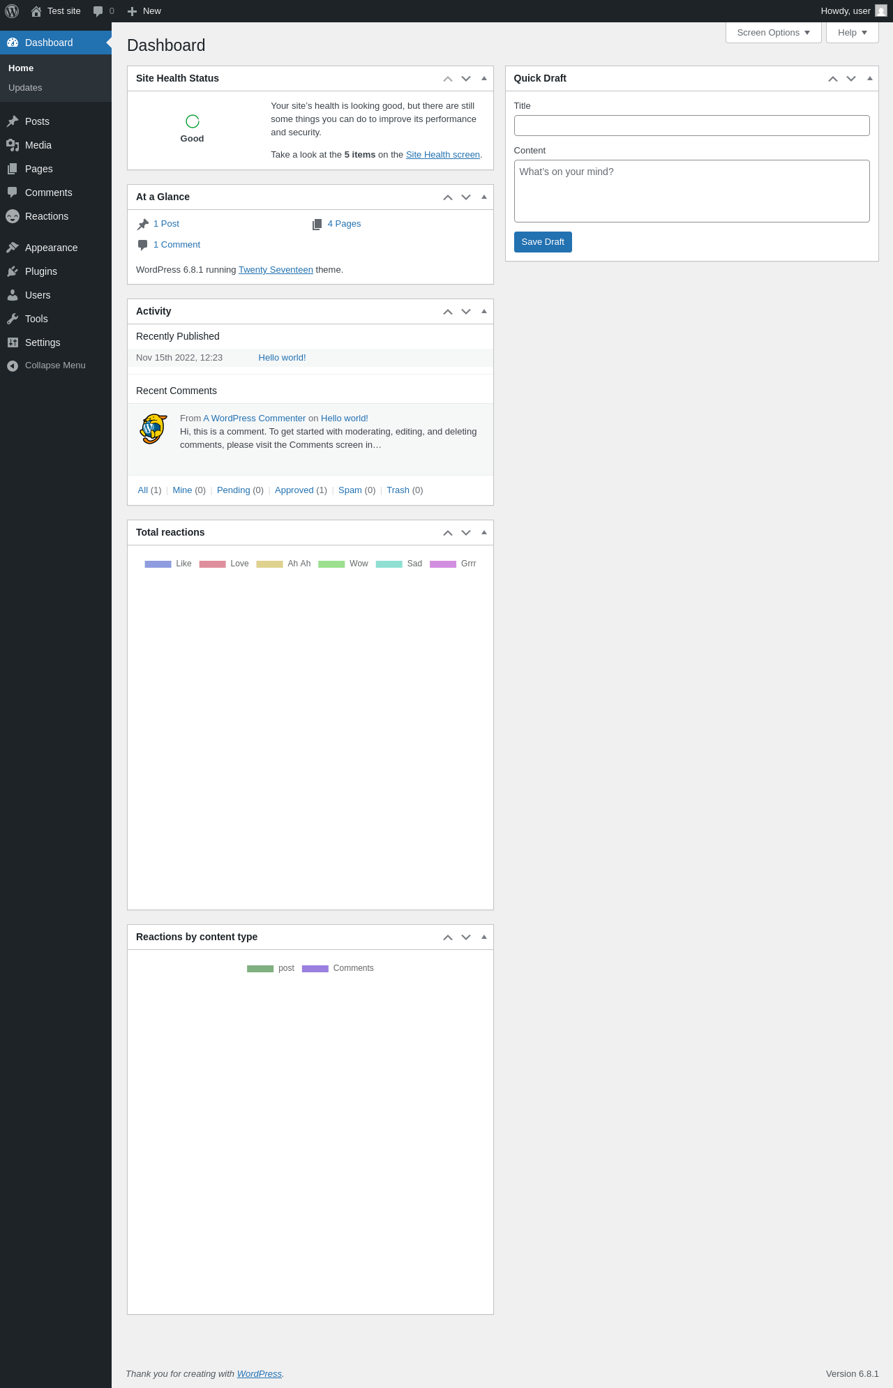Viewport: 893px width, 1388px height.
Task: Toggle Love series in reactions chart legend
Action: pyautogui.click(x=224, y=564)
